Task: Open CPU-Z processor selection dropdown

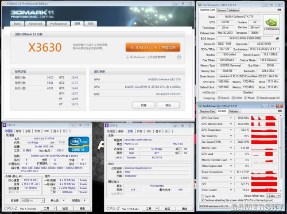Action: (33, 200)
